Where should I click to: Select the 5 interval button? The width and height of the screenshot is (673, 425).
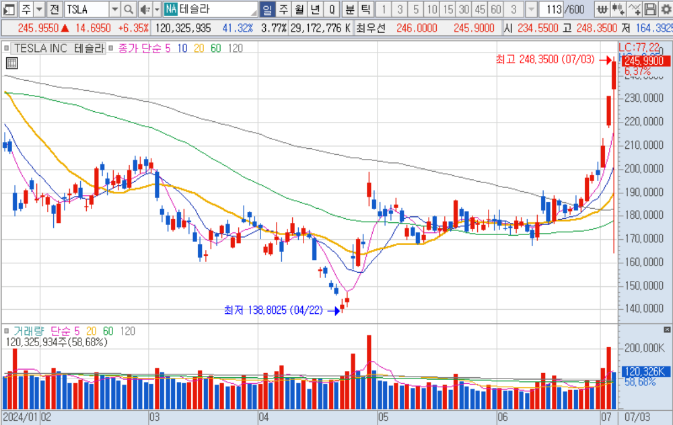415,9
